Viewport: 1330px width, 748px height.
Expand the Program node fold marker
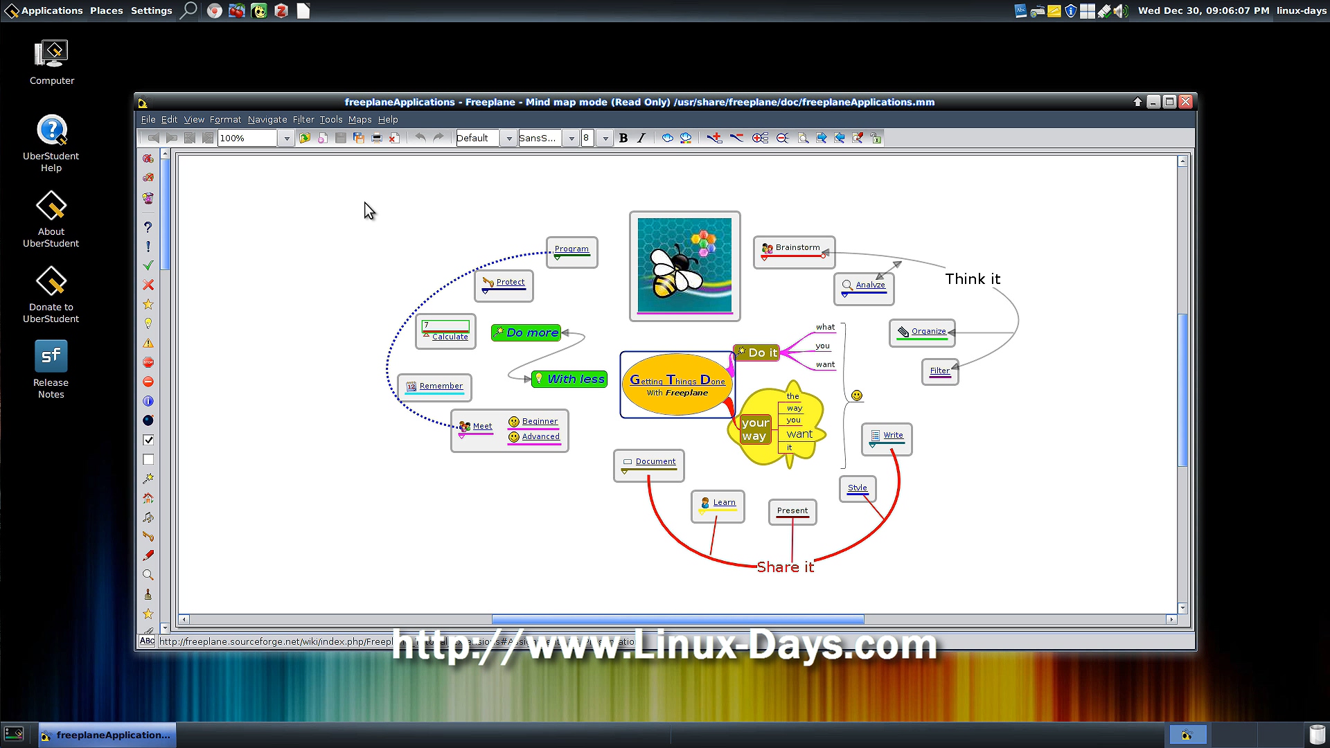pyautogui.click(x=557, y=258)
